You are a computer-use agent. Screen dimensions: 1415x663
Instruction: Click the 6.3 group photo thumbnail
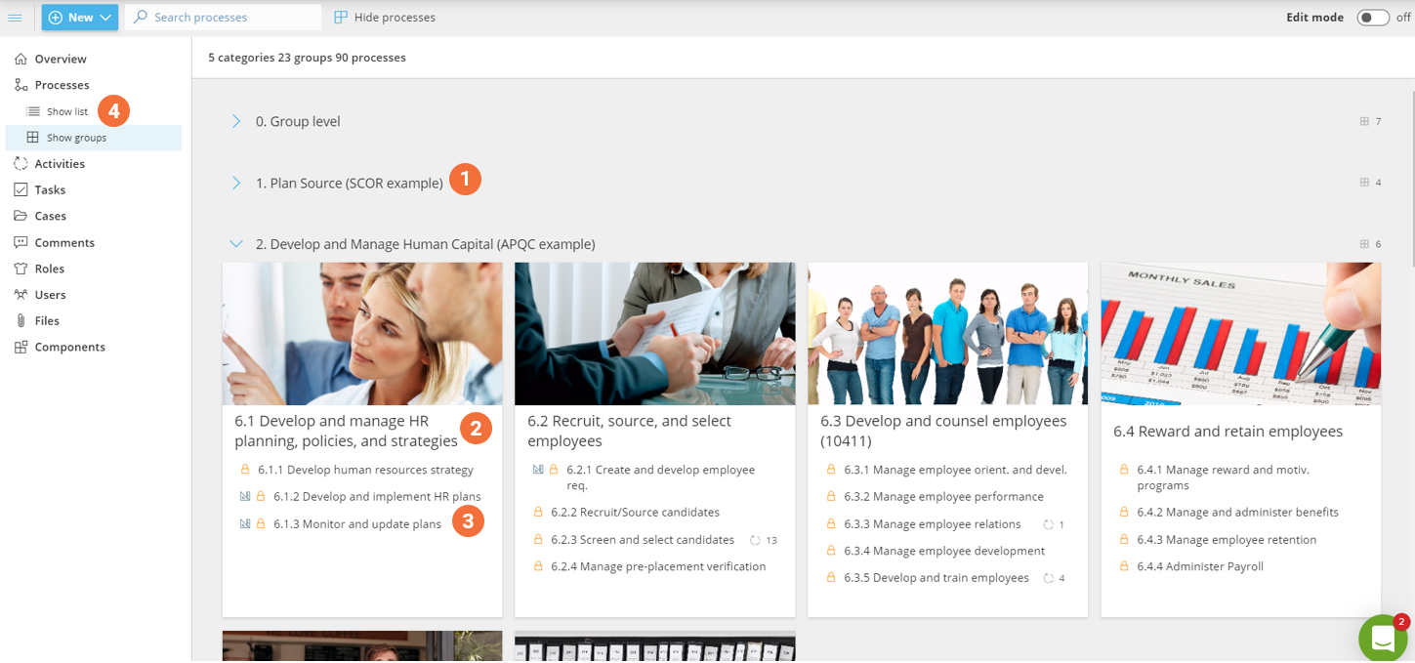click(947, 333)
